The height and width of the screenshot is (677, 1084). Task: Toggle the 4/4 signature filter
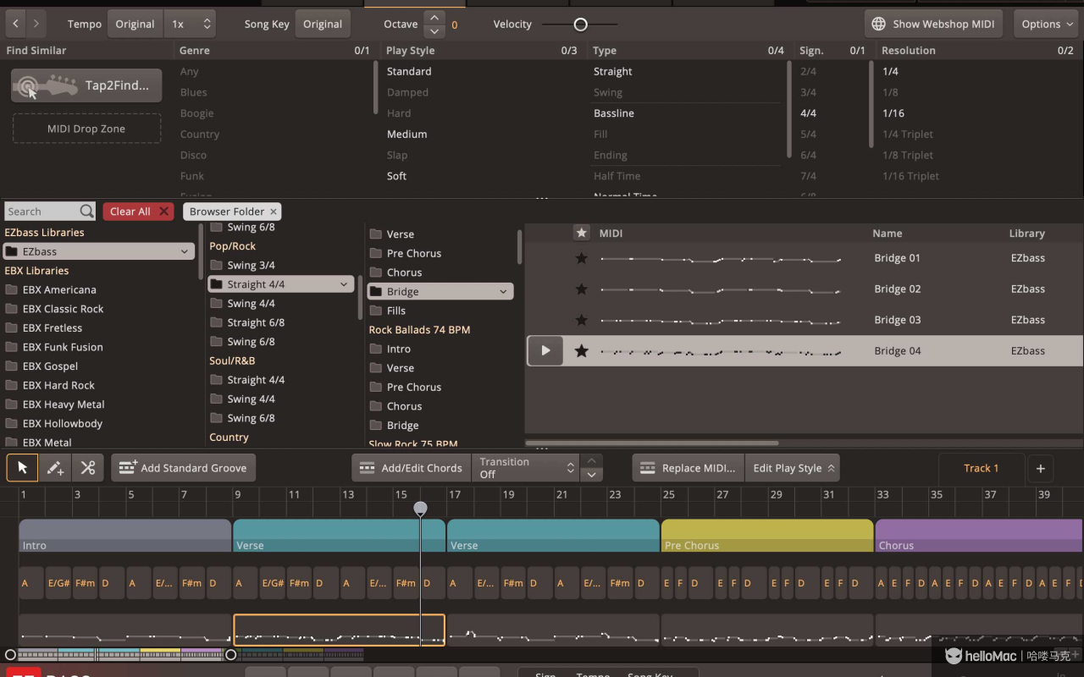click(x=808, y=113)
